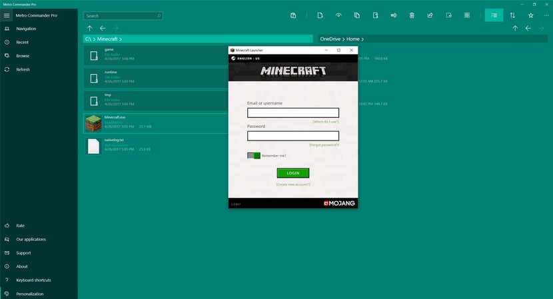
Task: Open Support in the sidebar
Action: 39,253
